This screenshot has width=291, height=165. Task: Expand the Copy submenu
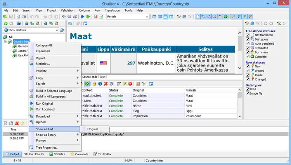55,78
